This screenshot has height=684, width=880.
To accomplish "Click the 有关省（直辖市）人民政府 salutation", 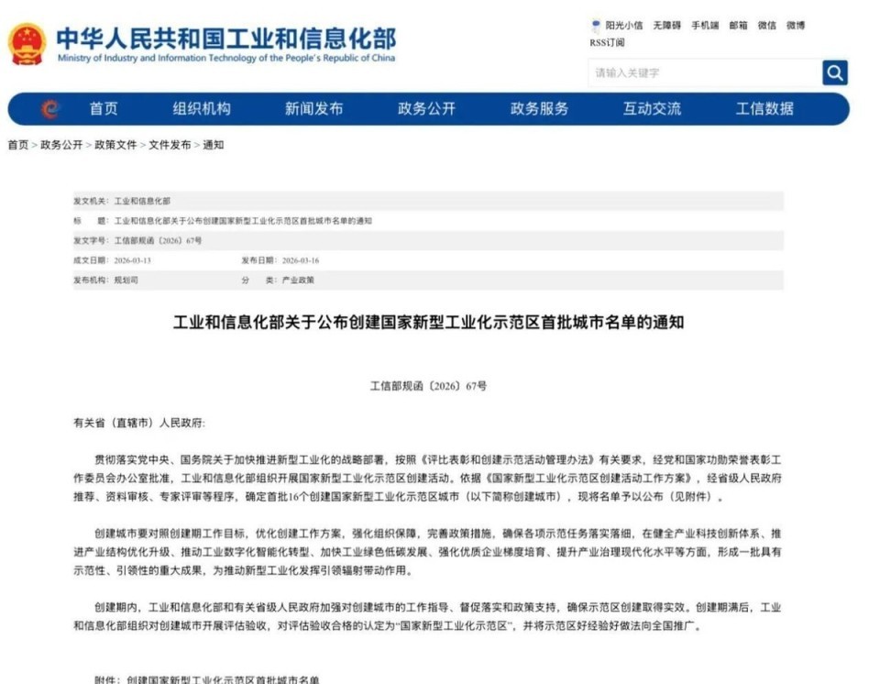I will pos(139,423).
